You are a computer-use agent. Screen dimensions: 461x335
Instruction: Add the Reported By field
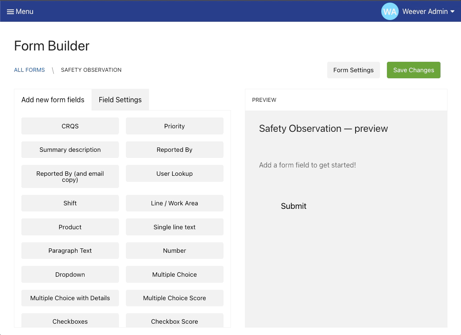174,150
